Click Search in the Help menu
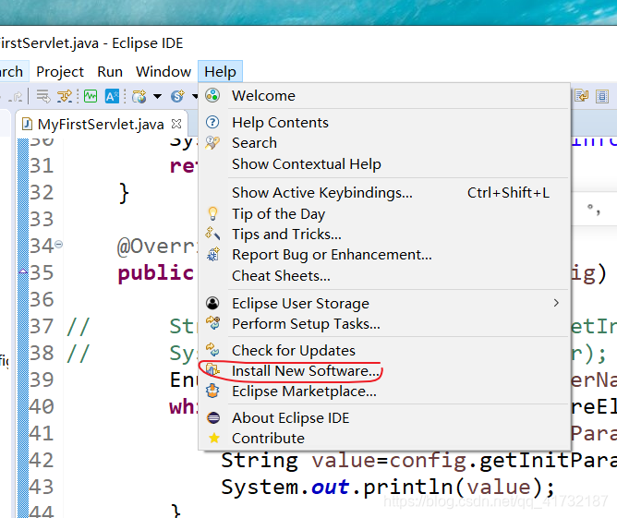The width and height of the screenshot is (617, 518). tap(383, 143)
